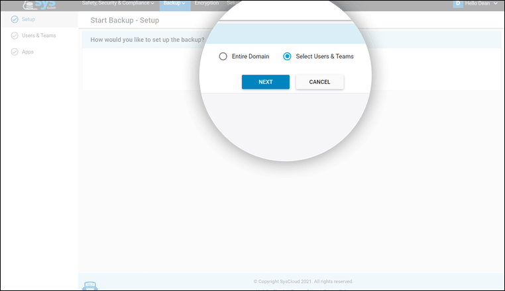Select the Entire Domain radio option
505x291 pixels.
pyautogui.click(x=223, y=57)
